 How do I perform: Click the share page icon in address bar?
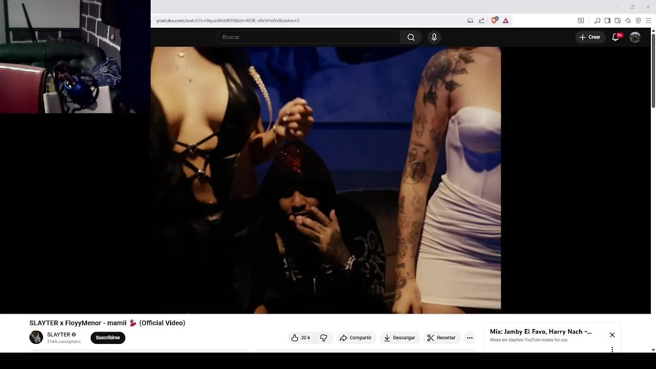coord(482,20)
